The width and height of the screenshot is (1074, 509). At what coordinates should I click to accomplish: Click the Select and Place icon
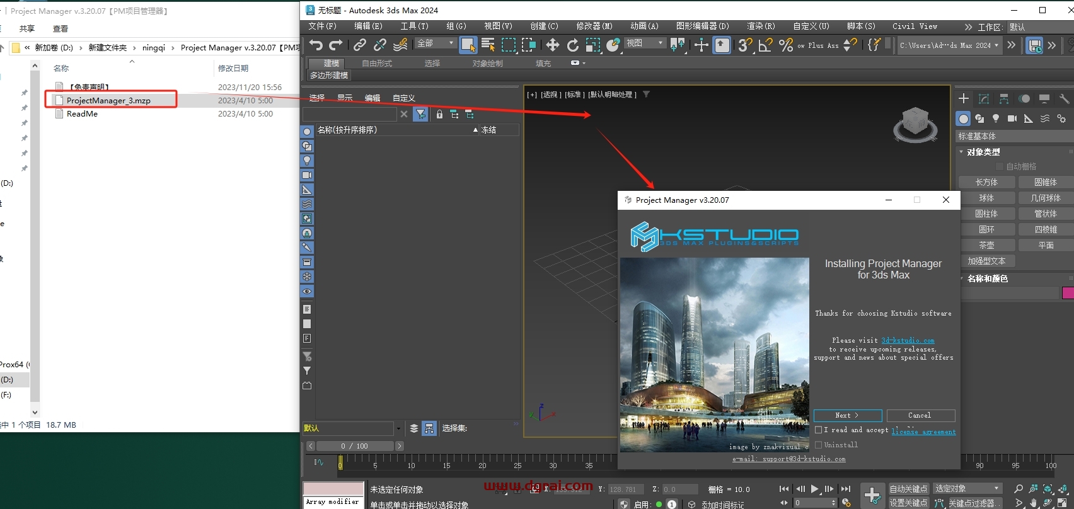[613, 45]
